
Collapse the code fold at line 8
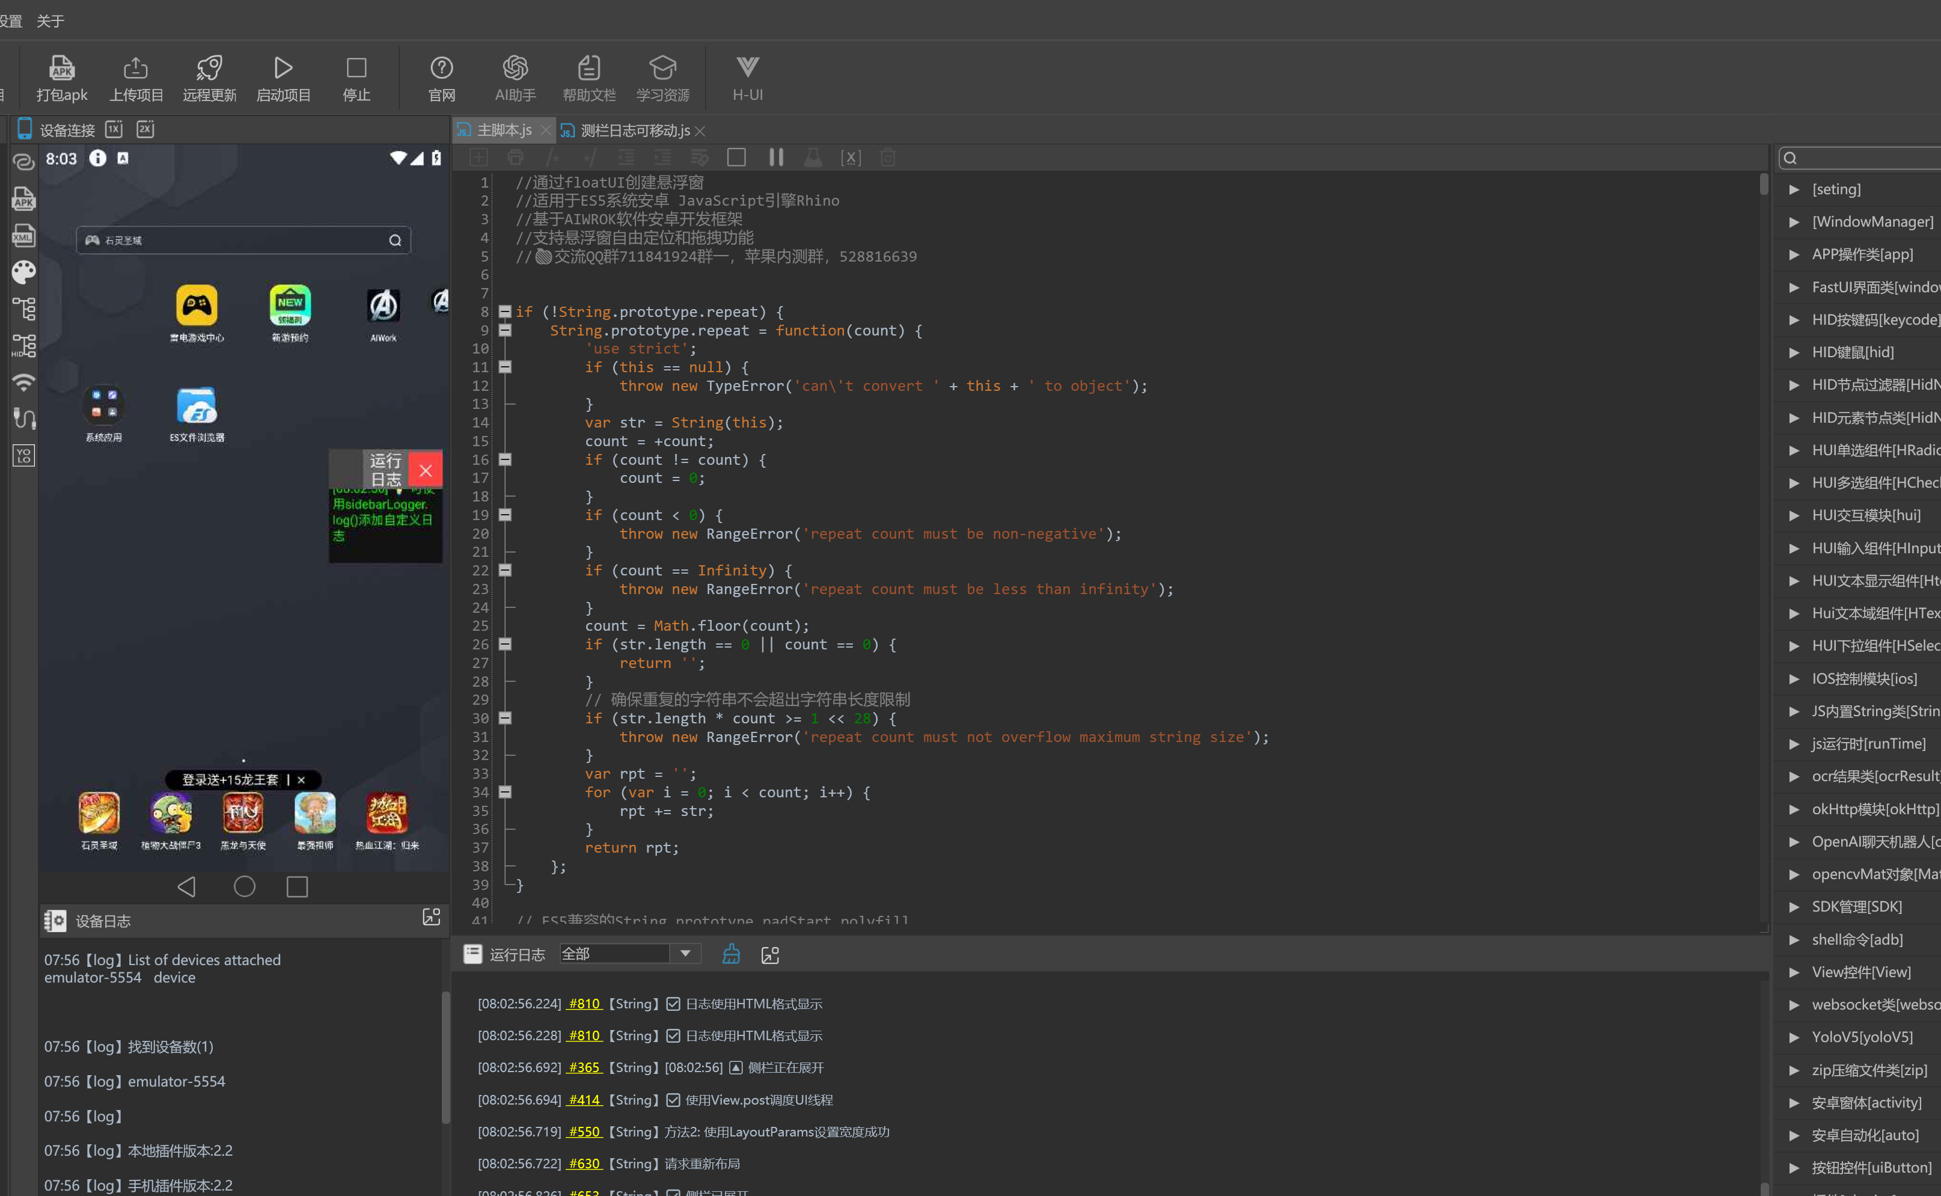pos(504,311)
